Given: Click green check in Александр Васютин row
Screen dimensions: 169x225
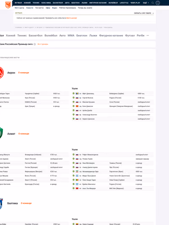Looking at the screenshot, I should (x=74, y=115).
